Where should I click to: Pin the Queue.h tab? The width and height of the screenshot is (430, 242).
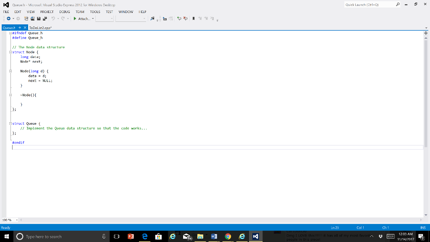coord(19,27)
